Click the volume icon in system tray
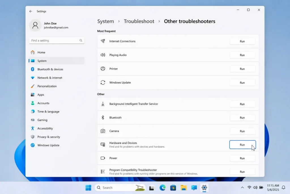Image resolution: width=290 pixels, height=194 pixels. 255,187
